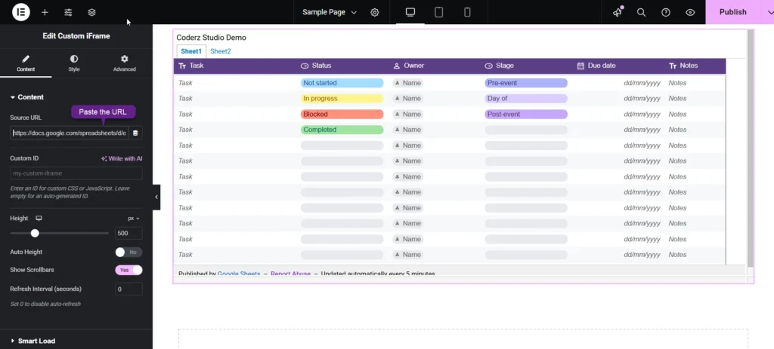The height and width of the screenshot is (349, 774).
Task: Switch to Sheet2 tab in iframe
Action: [x=221, y=51]
